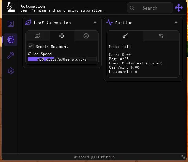Click the Cash: 0.00 value
Screen dimensions: 188x162
[120, 55]
